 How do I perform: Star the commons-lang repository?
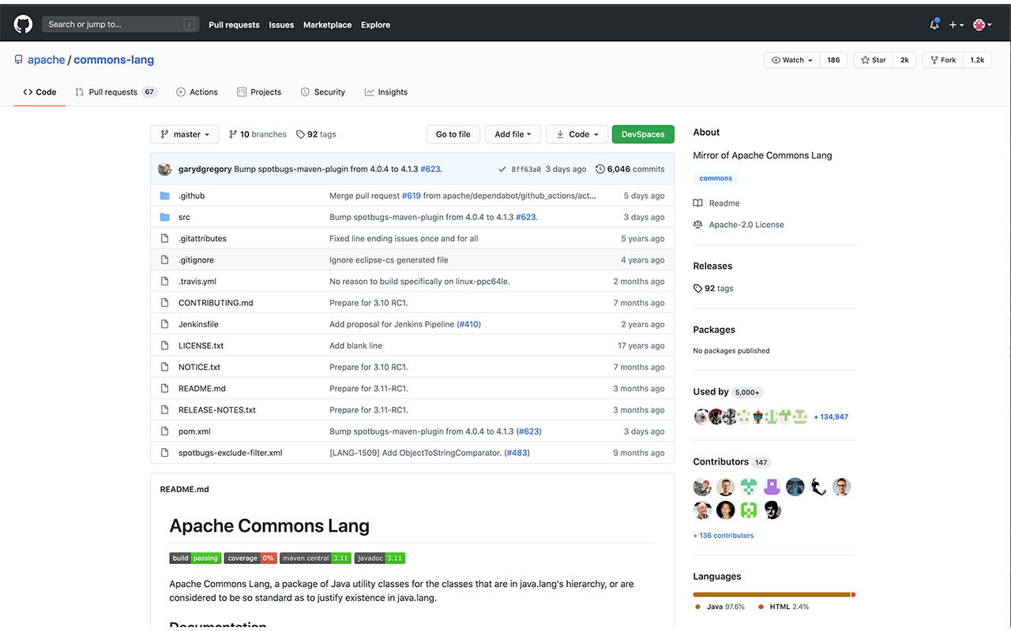(x=873, y=59)
